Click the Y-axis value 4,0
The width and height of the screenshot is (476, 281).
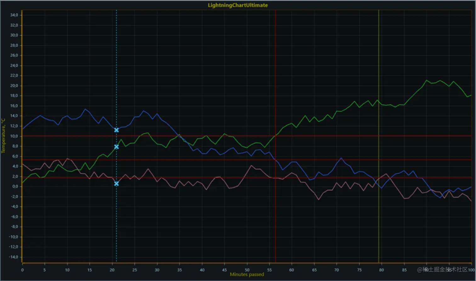pyautogui.click(x=15, y=167)
